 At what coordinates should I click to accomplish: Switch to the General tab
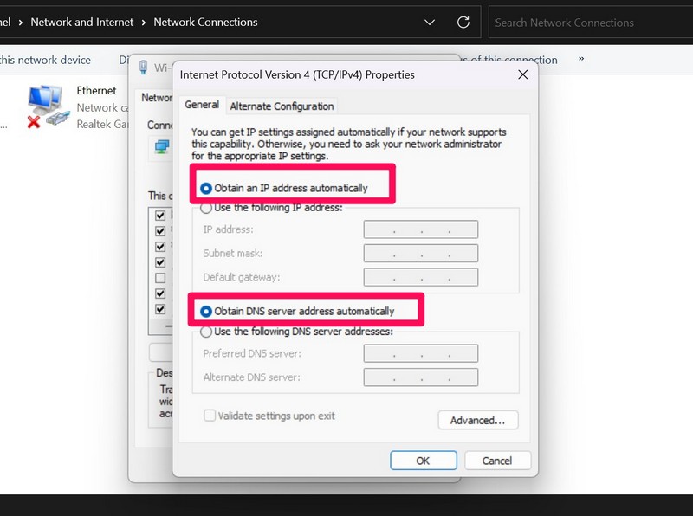point(202,105)
